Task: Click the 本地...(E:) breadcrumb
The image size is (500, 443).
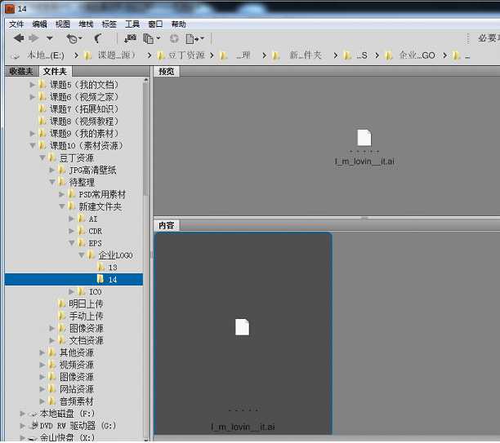Action: coord(45,55)
